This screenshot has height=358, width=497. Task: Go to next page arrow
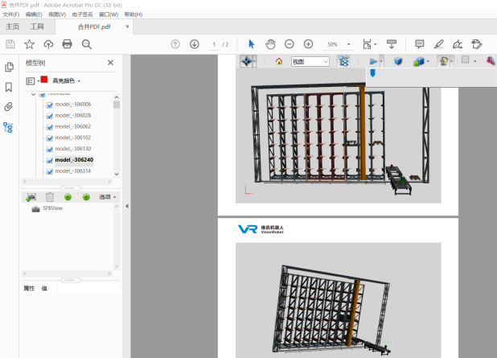(x=195, y=44)
